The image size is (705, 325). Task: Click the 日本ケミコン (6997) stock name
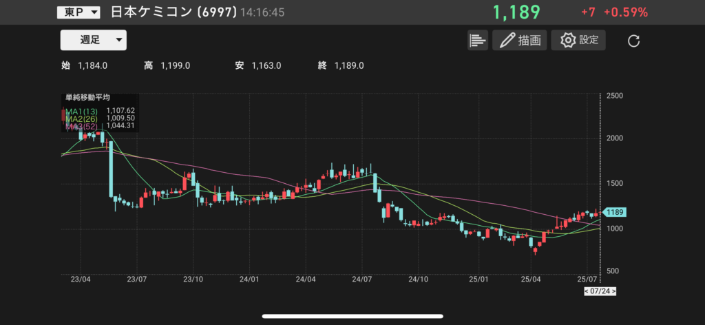pos(173,12)
